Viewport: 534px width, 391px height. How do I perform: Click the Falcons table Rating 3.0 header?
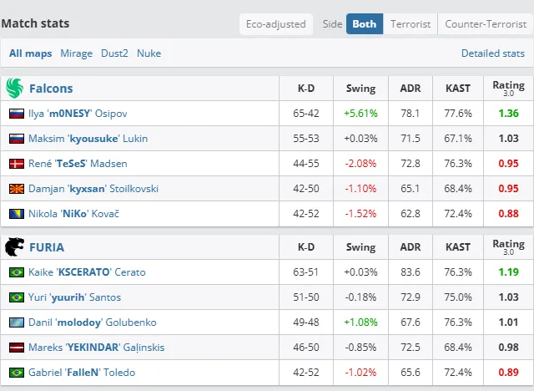[x=508, y=88]
